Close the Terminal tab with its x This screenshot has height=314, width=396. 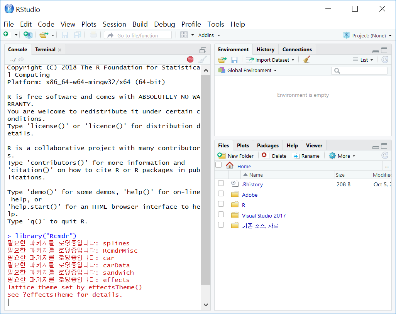[x=59, y=50]
